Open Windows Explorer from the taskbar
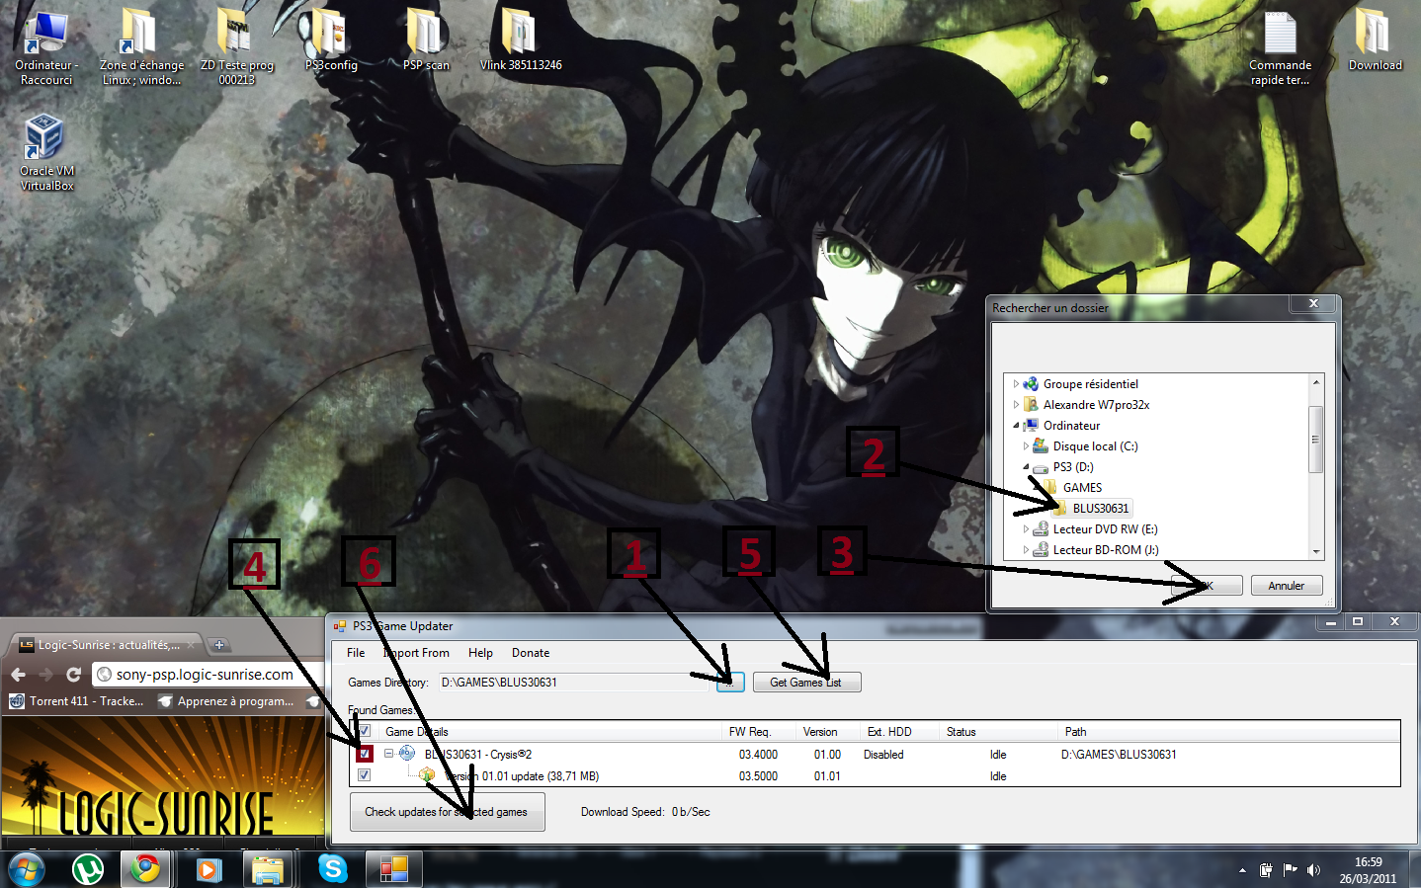Screen dimensions: 1421x888 (268, 869)
